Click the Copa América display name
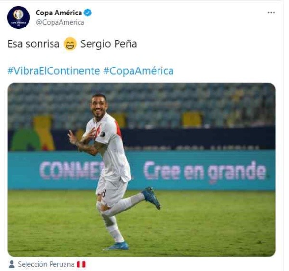Viewport: 289px width, 271px height. pos(59,13)
